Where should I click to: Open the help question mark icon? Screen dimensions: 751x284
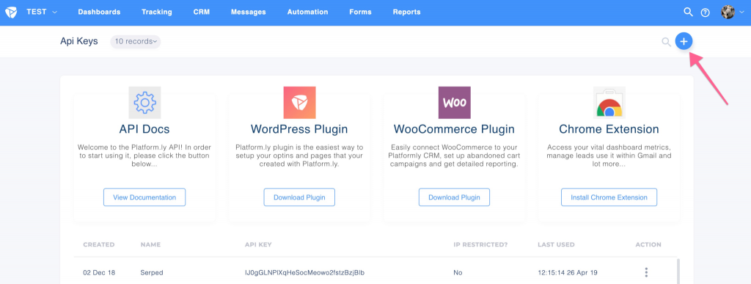[x=705, y=12]
